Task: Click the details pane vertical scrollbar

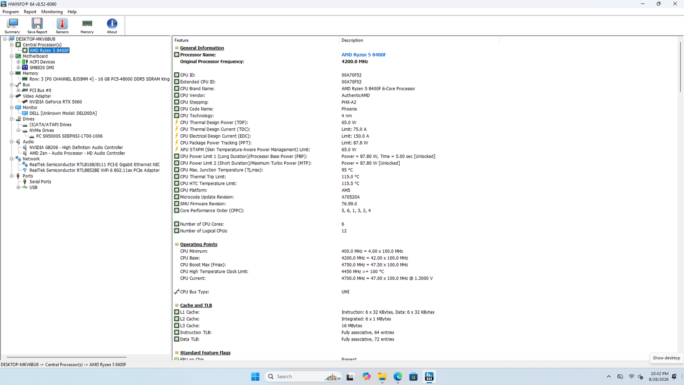Action: (680, 66)
